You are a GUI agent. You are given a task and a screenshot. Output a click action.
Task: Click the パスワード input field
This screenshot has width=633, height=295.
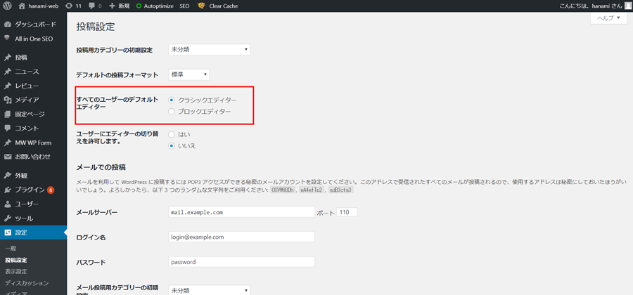241,261
